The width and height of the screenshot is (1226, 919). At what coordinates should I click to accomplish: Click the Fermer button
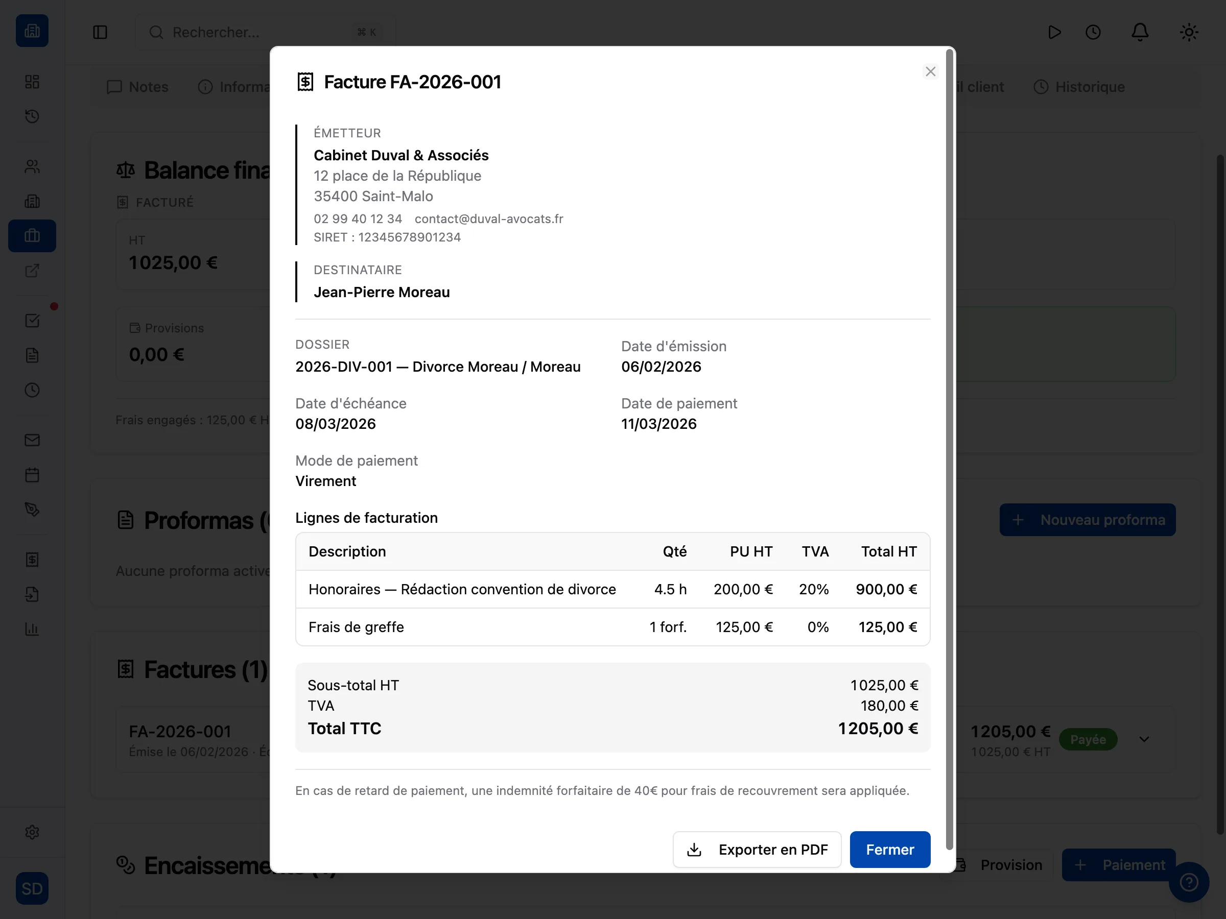pos(889,850)
